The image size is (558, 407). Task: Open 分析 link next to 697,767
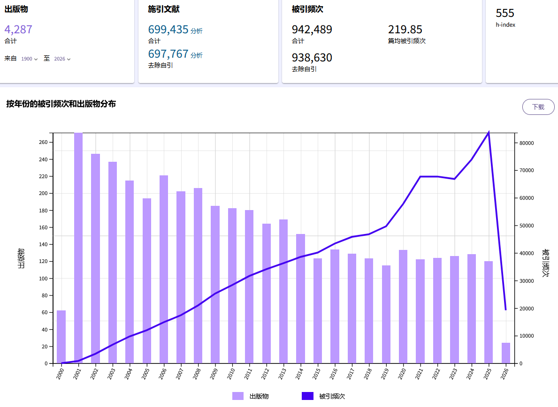(197, 55)
